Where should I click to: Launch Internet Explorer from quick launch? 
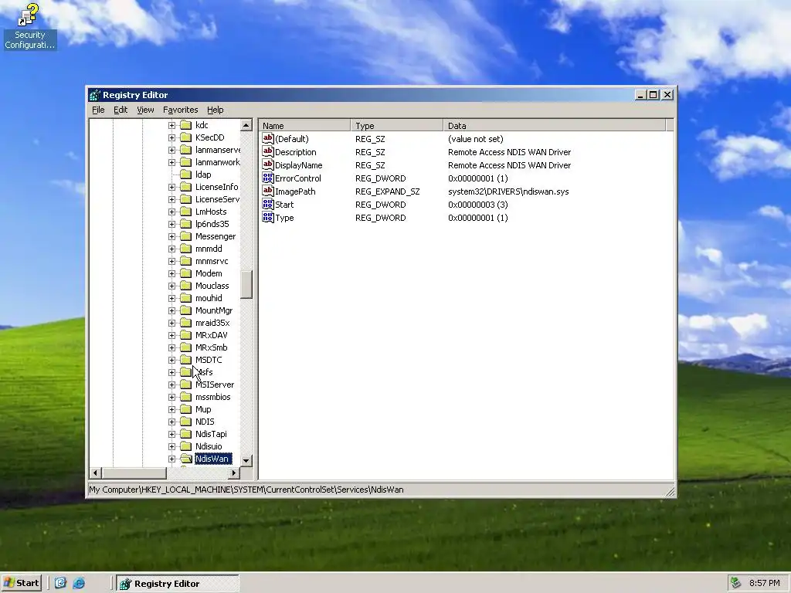80,583
